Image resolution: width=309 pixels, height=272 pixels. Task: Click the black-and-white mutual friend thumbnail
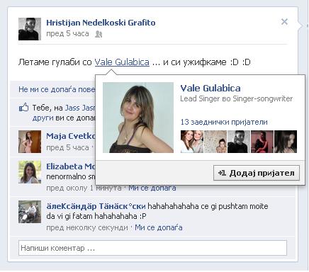[239, 142]
